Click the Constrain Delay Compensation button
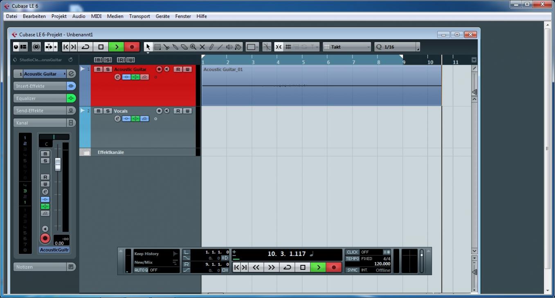Screen dimensions: 555x298 tap(36, 47)
